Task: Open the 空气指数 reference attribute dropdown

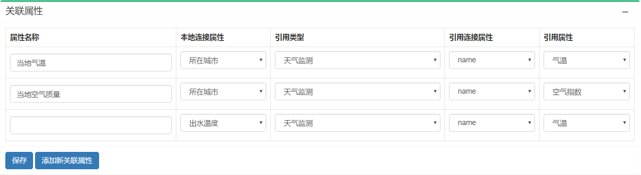Action: tap(587, 92)
